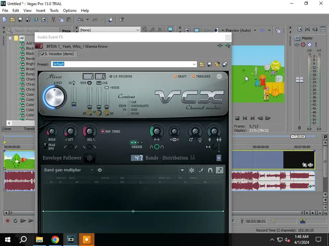Click the plug-in chain icon in Audio Event FX header
Viewport: 329px width, 246px height.
point(220,45)
